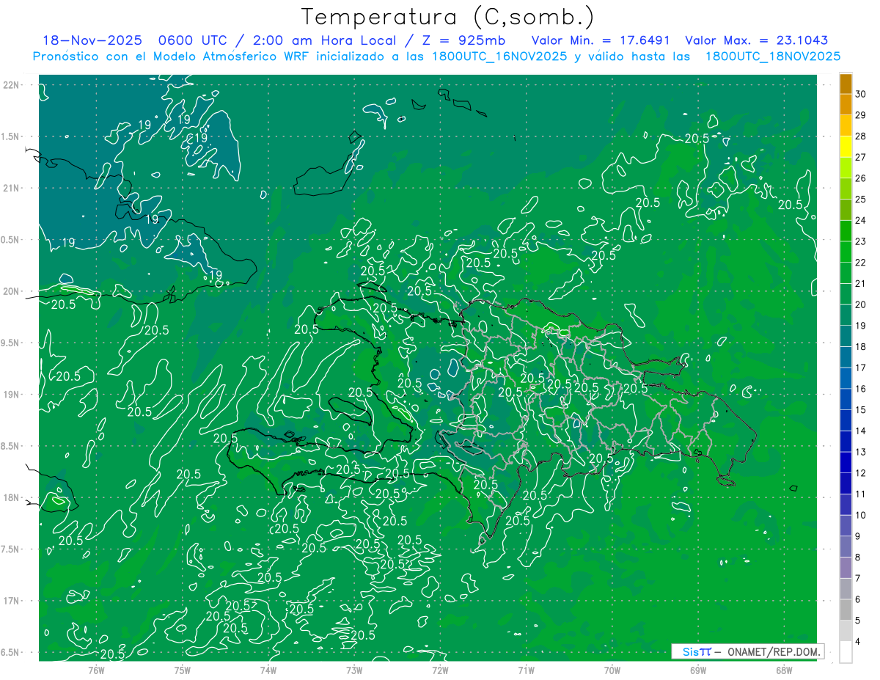880x680 pixels.
Task: Click the '20N' latitude axis label
Action: point(12,291)
